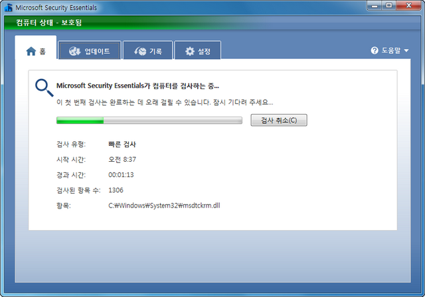Screen dimensions: 425x297
Task: Expand the 도움말 dropdown arrow
Action: click(406, 50)
